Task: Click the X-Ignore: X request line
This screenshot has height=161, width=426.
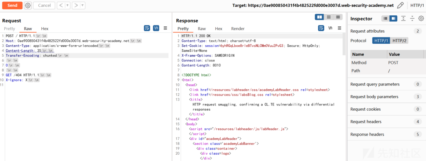Action: pyautogui.click(x=22, y=80)
